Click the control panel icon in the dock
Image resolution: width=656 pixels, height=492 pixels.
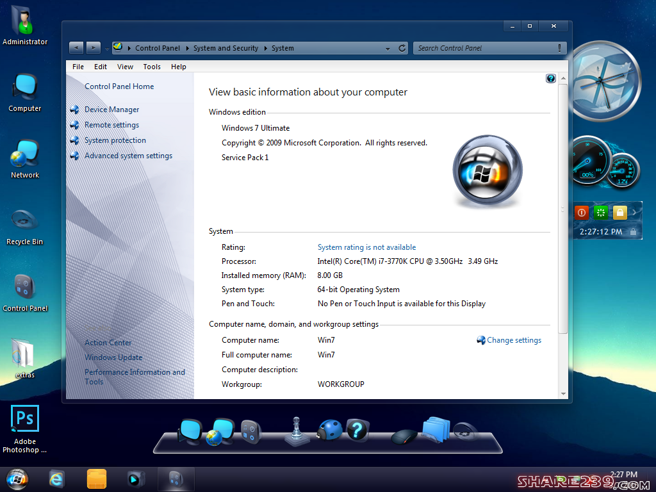tap(251, 432)
